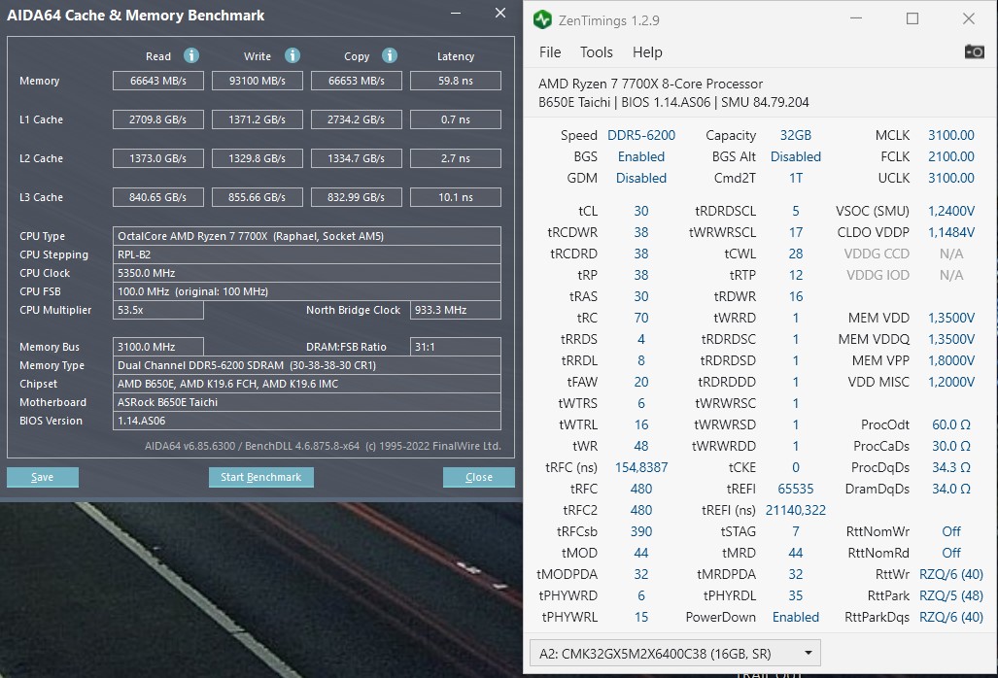Open the memory module slot dropdown
Viewport: 998px width, 678px height.
pos(674,653)
